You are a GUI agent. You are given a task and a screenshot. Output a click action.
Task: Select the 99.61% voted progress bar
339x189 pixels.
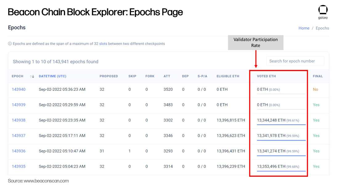(281, 124)
